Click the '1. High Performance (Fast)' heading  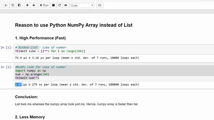pyautogui.click(x=40, y=38)
